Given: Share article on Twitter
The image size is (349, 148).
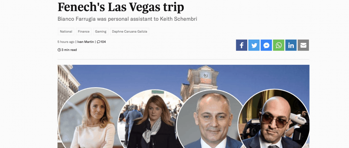Looking at the screenshot, I should (x=254, y=45).
